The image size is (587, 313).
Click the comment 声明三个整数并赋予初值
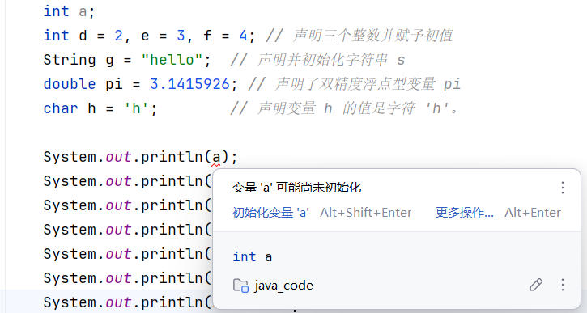pyautogui.click(x=372, y=36)
